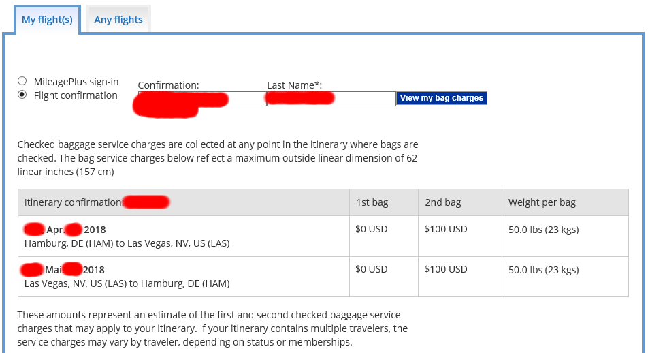
Task: Click weight 50.0 lbs in April flight row
Action: tap(543, 230)
